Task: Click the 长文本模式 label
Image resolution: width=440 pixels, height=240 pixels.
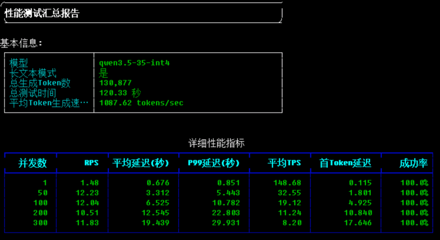Action: (x=33, y=73)
